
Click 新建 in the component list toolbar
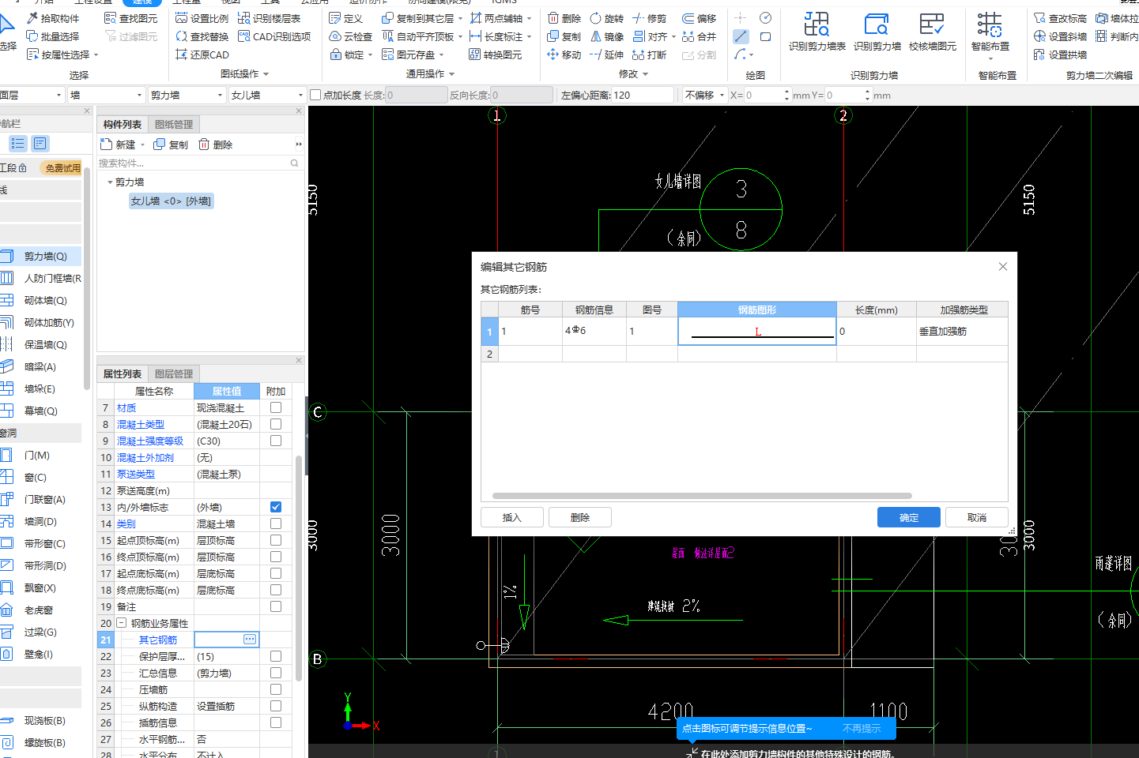tap(119, 144)
